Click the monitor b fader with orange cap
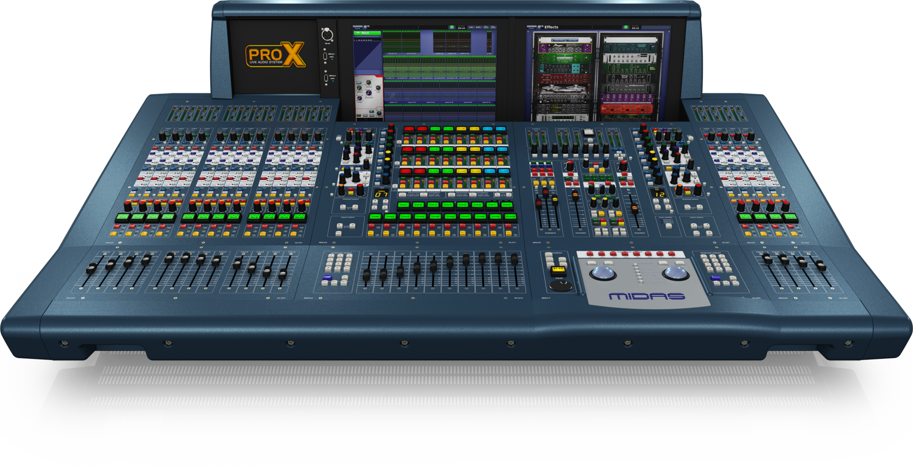 click(633, 207)
